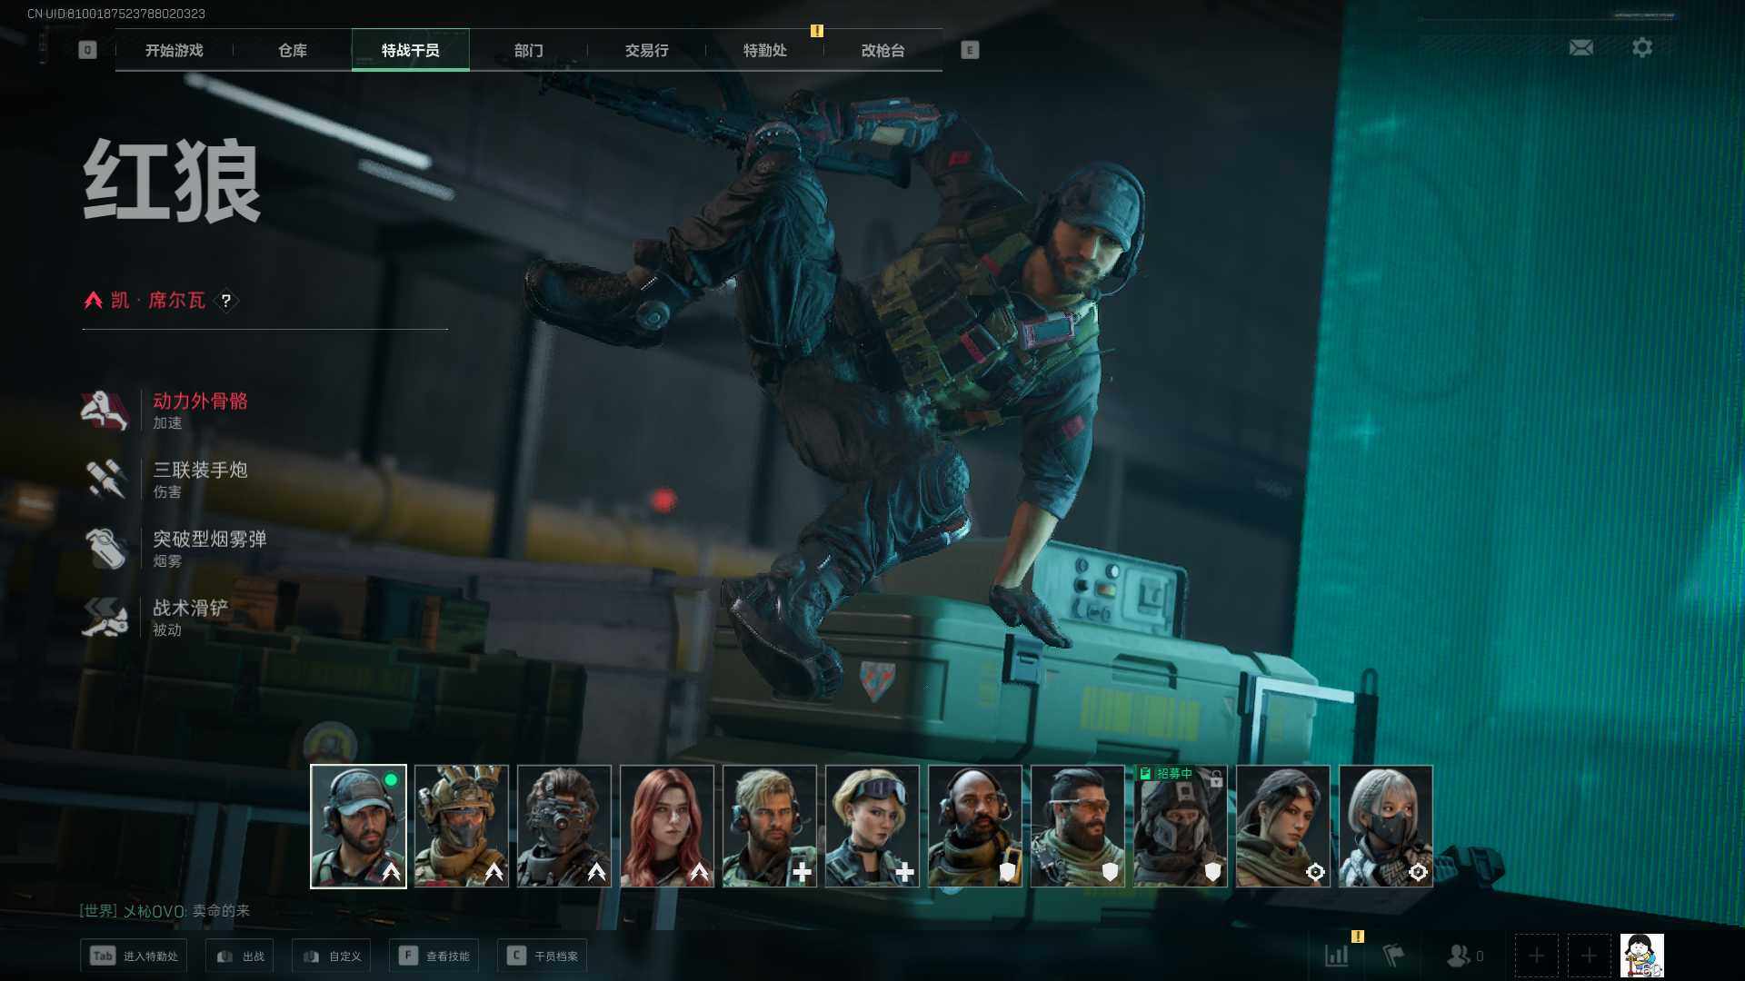The image size is (1745, 981).
Task: Select the dark-haired woman recon operator portrait
Action: pos(1283,826)
